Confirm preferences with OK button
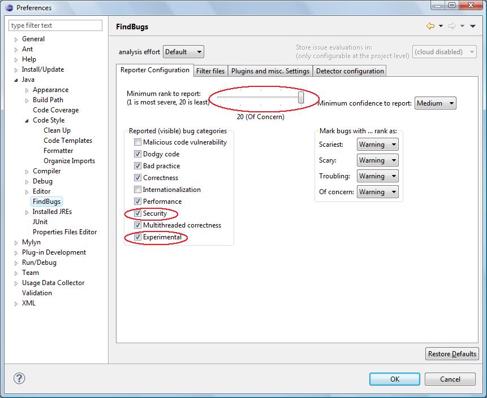This screenshot has height=398, width=487. point(394,379)
